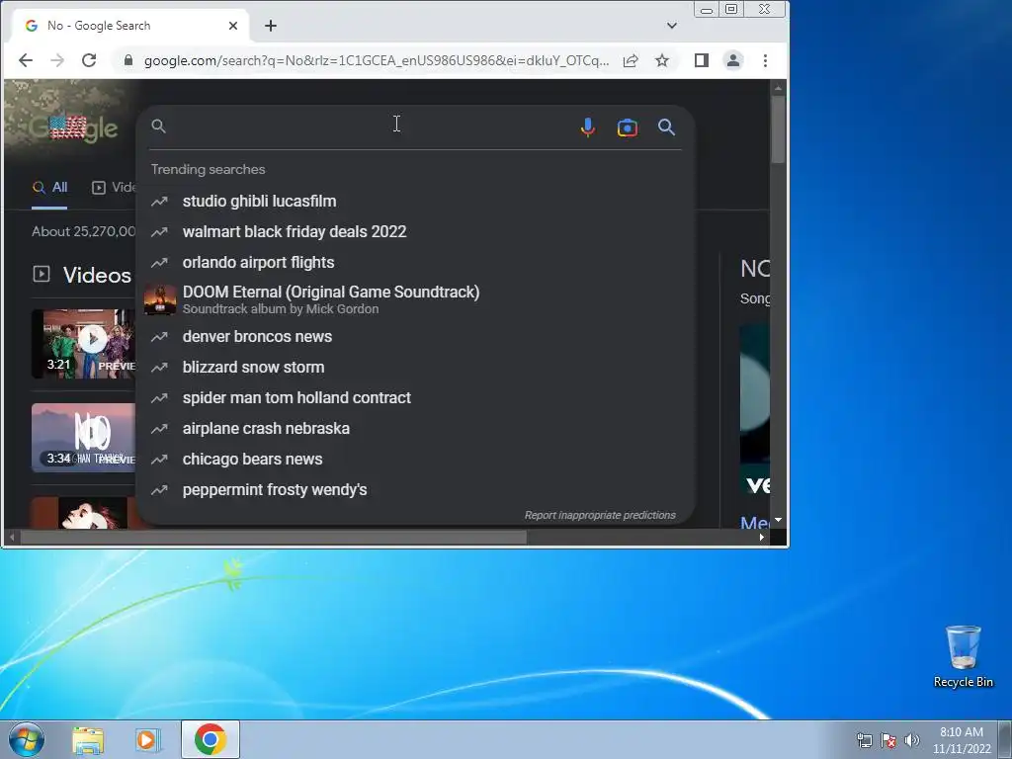The width and height of the screenshot is (1012, 759).
Task: Launch Windows Media Player from taskbar
Action: [146, 739]
